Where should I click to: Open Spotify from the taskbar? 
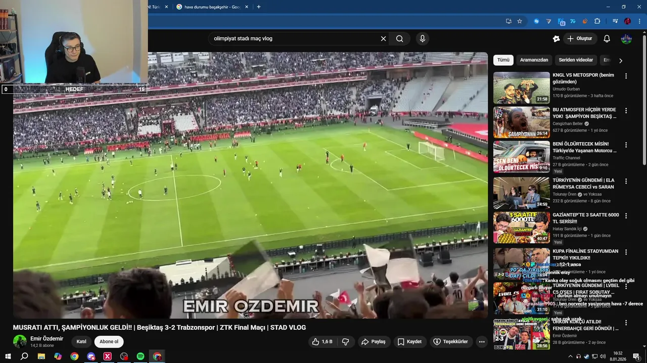[141, 356]
